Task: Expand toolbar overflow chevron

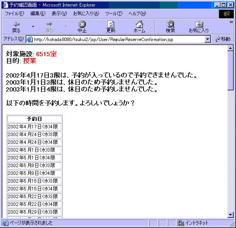Action: (x=231, y=22)
